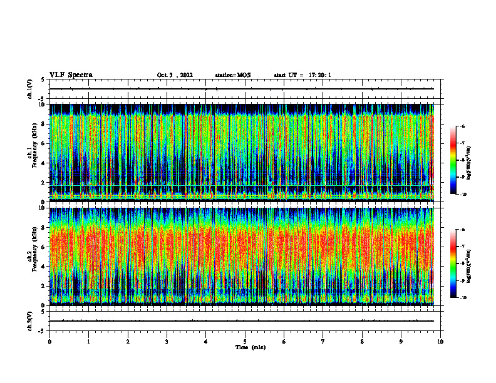Click time axis tick label "8"
The height and width of the screenshot is (383, 496).
point(362,342)
